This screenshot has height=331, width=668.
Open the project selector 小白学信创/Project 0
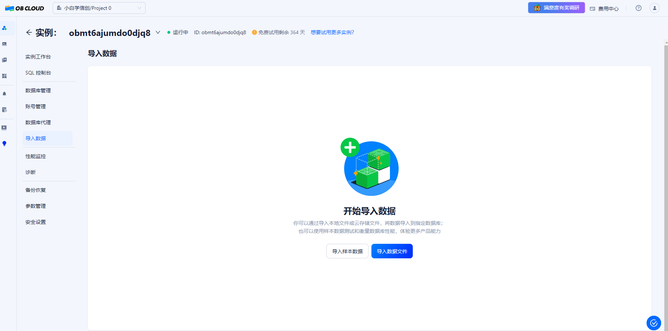click(x=99, y=8)
